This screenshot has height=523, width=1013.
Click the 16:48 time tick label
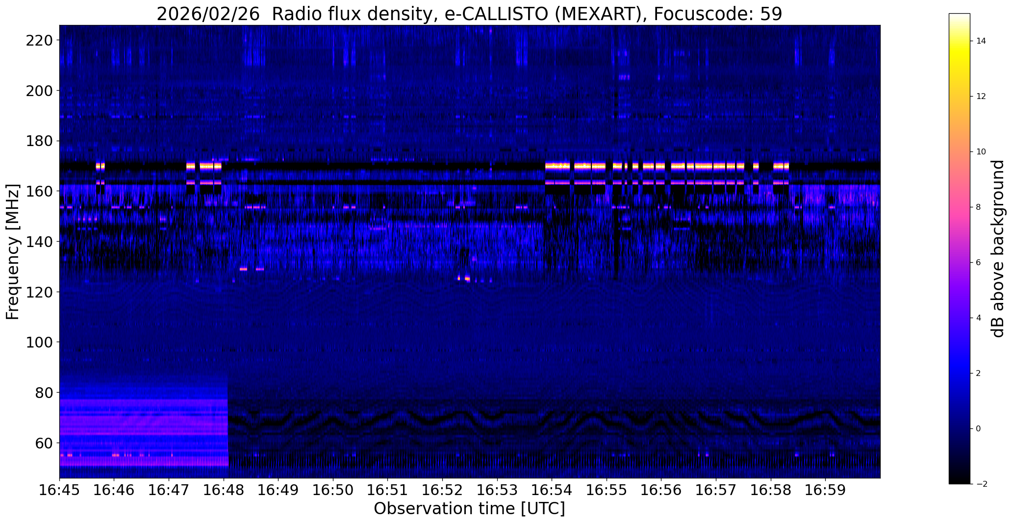pyautogui.click(x=224, y=490)
